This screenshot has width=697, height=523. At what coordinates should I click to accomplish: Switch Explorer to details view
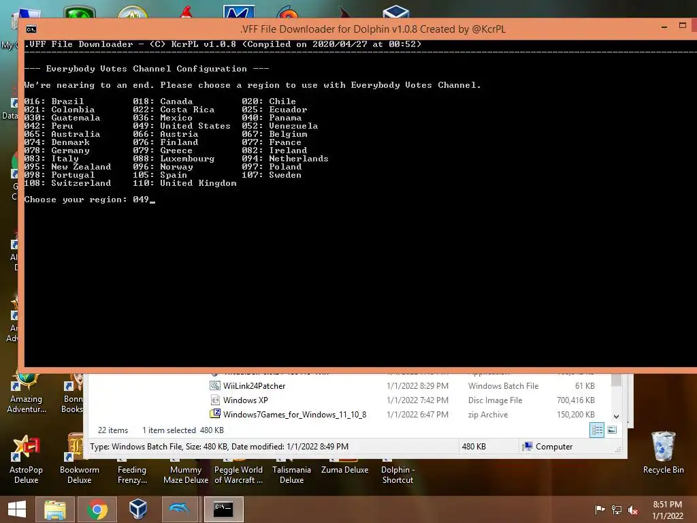597,430
